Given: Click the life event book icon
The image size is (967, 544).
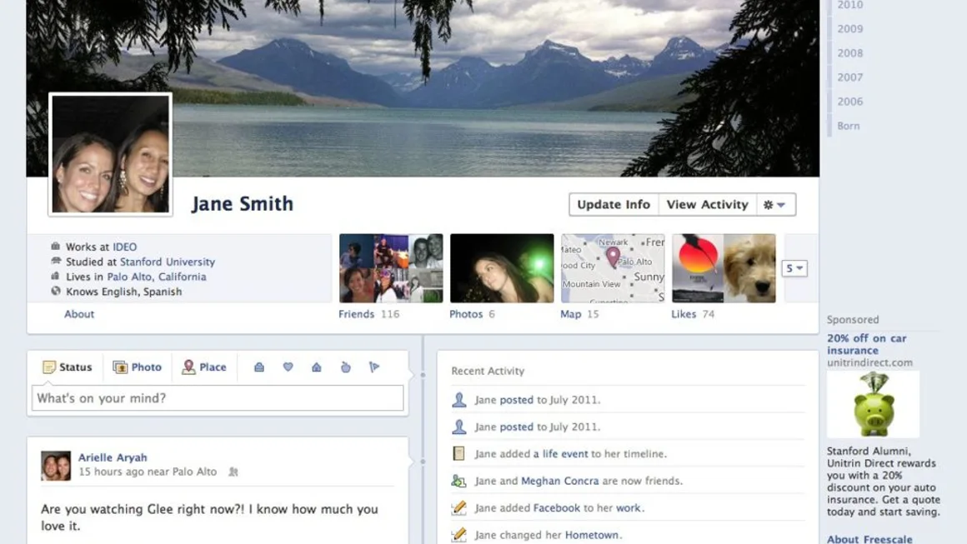Looking at the screenshot, I should [x=458, y=453].
